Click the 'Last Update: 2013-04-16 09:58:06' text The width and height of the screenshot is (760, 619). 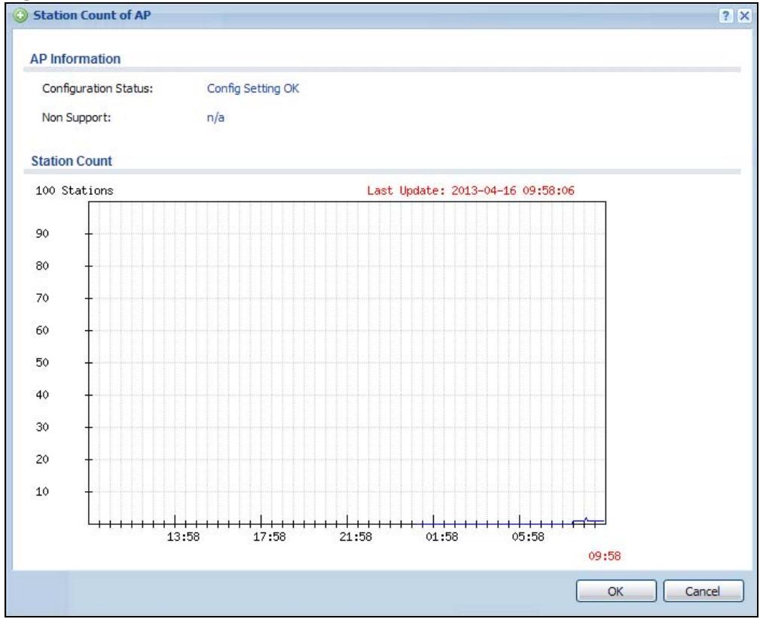471,191
